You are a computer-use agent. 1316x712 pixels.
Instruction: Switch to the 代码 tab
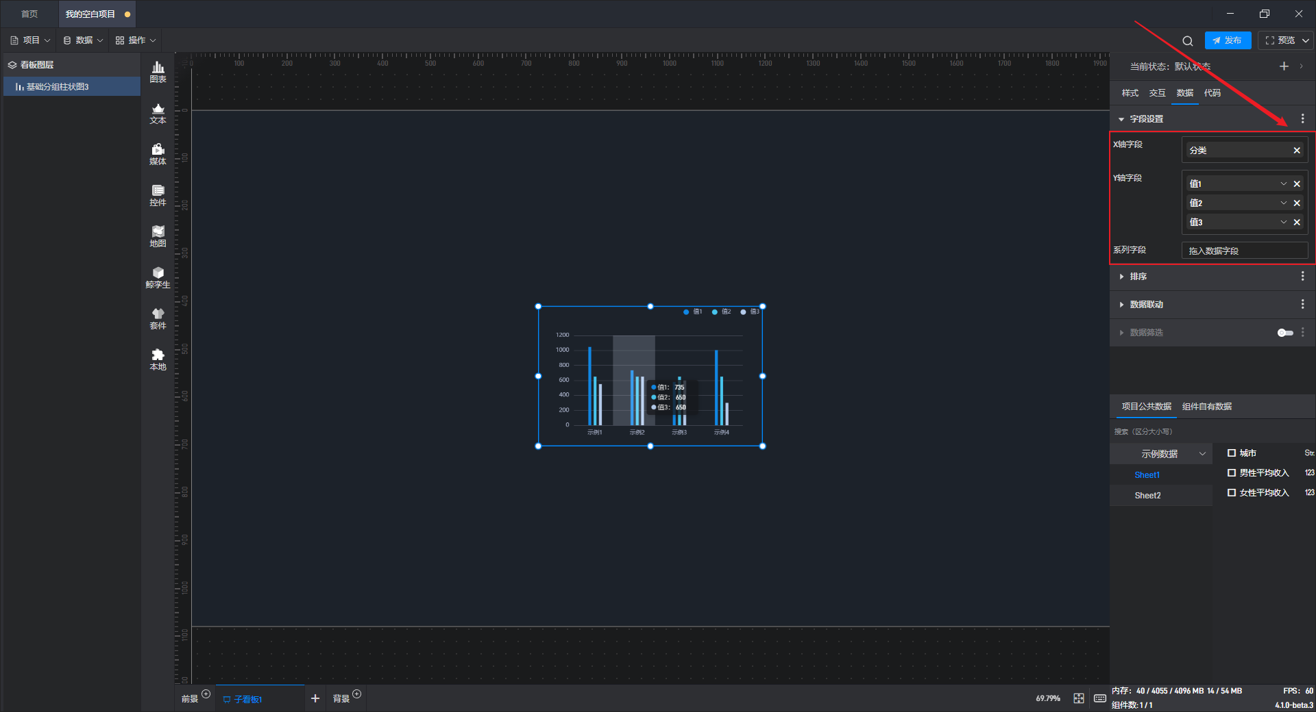pos(1213,93)
